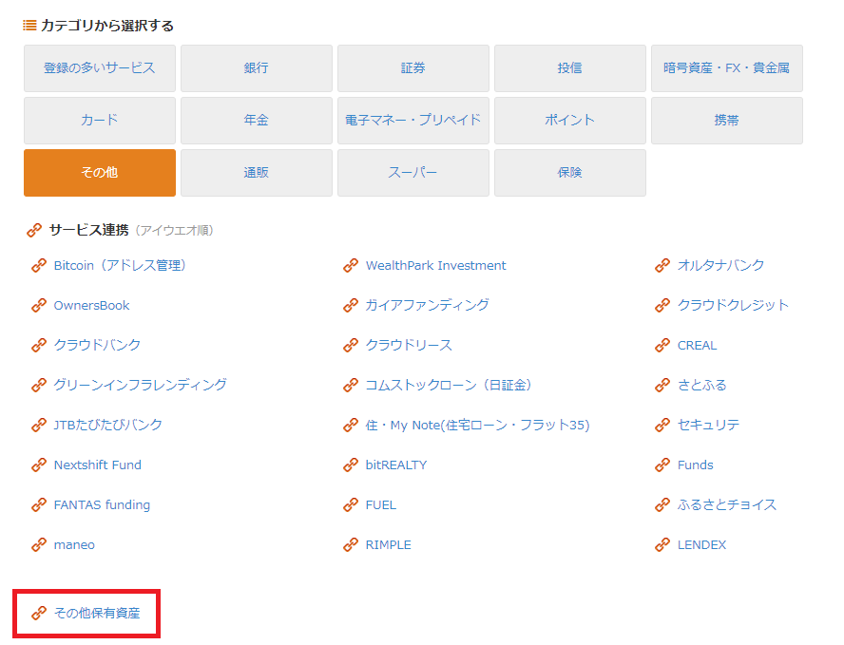Open the bitREALTY link
Screen dimensions: 844x645
coord(396,465)
